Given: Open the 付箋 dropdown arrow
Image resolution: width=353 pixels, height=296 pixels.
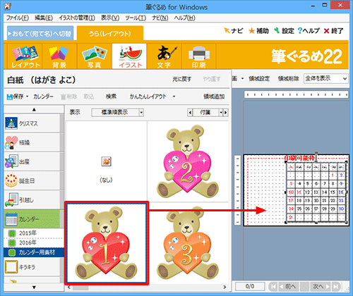Looking at the screenshot, I should [x=221, y=113].
